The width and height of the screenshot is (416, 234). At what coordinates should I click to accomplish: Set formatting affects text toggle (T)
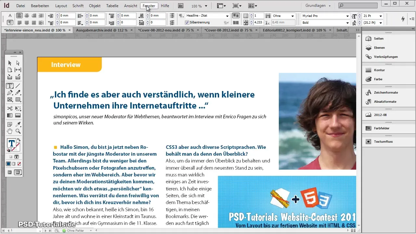17,156
